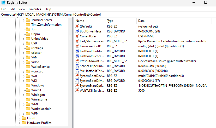The height and width of the screenshot is (128, 216).
Task: Expand the UnitedVideo key
Action: click(x=23, y=39)
